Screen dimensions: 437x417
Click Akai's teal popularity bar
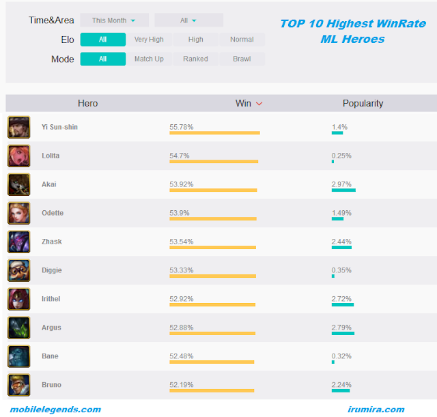click(x=343, y=190)
